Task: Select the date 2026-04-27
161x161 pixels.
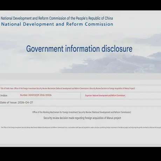Action: pos(26,103)
